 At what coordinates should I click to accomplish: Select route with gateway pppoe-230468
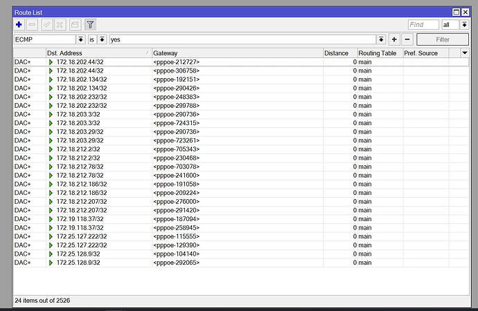[241, 158]
